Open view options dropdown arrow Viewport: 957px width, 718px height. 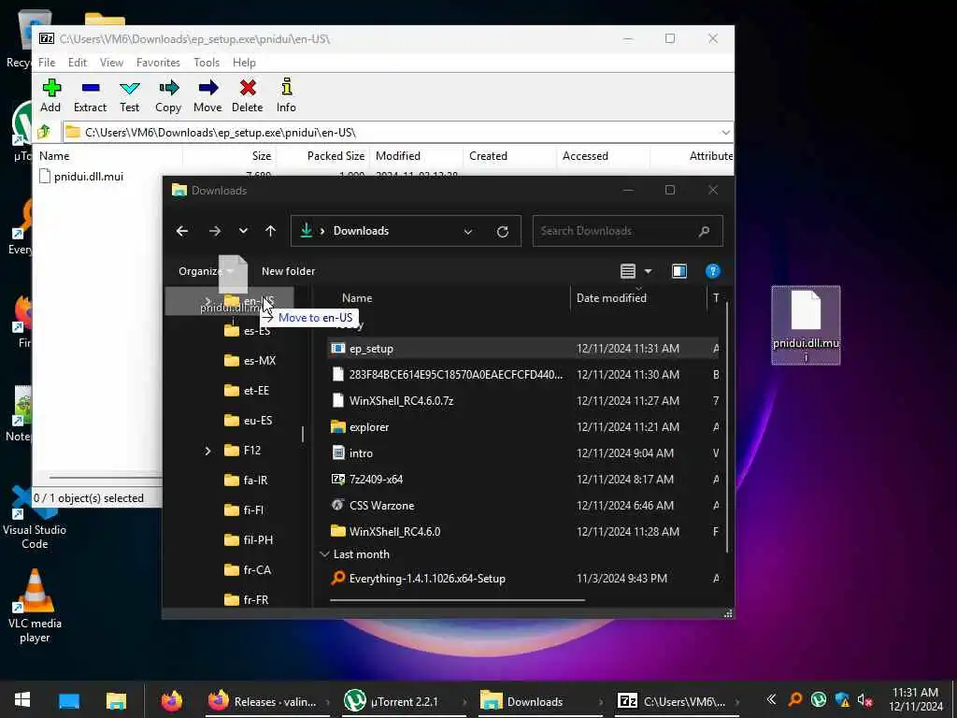coord(649,271)
